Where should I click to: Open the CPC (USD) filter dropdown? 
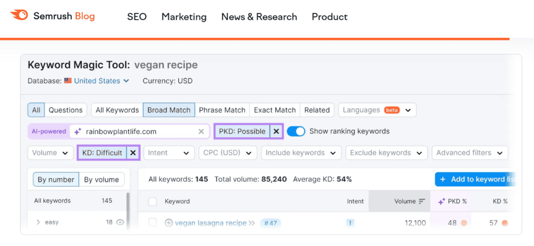tap(228, 153)
